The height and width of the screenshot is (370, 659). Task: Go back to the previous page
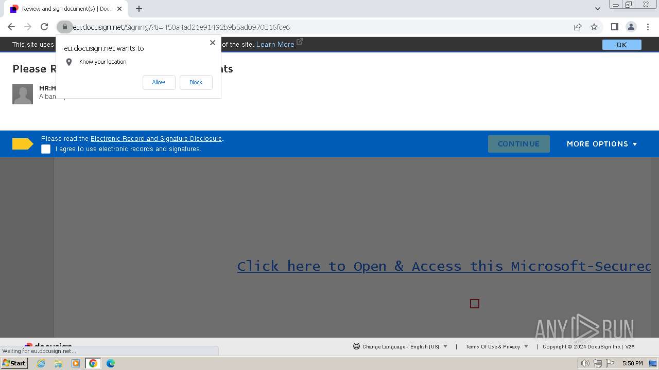tap(11, 27)
